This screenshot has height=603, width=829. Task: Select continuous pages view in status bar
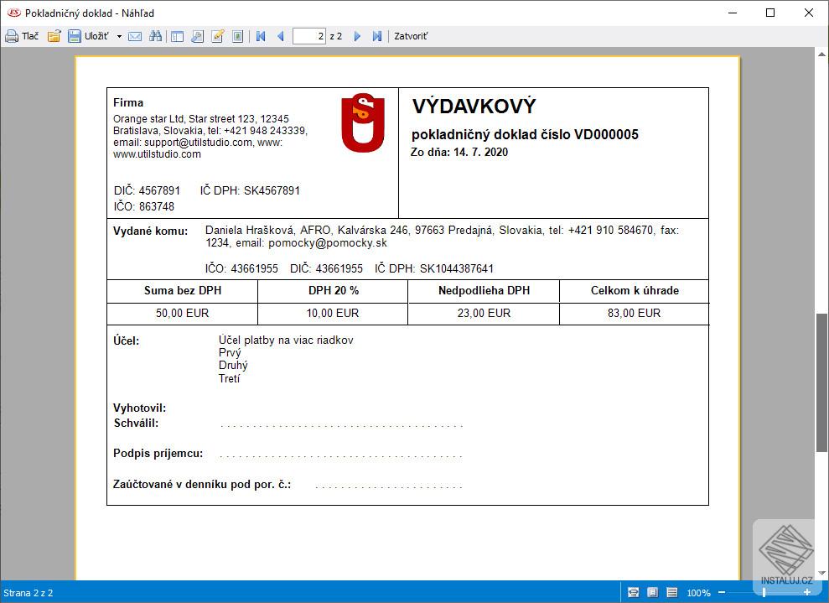point(671,593)
